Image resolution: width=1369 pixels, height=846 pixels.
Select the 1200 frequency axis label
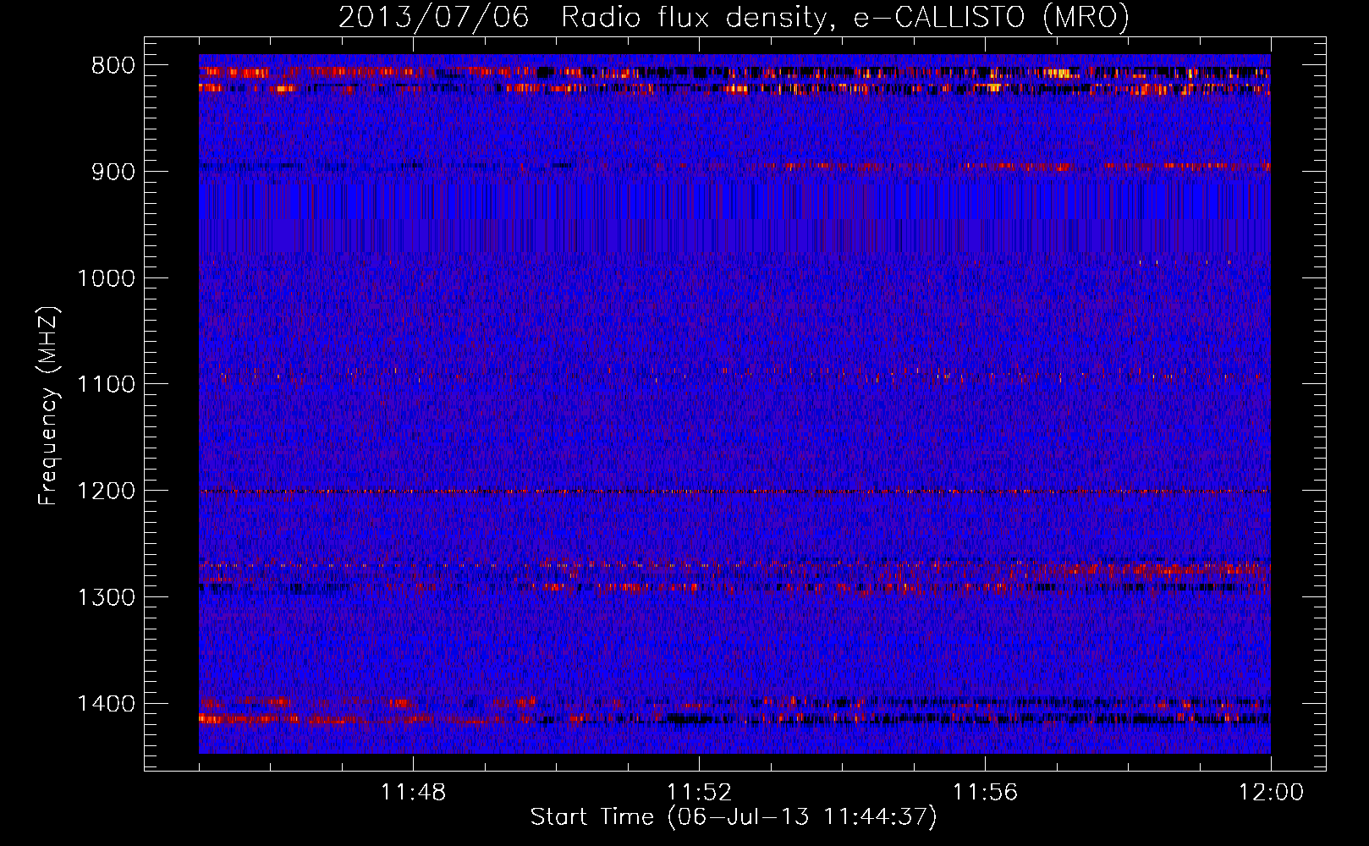coord(106,492)
